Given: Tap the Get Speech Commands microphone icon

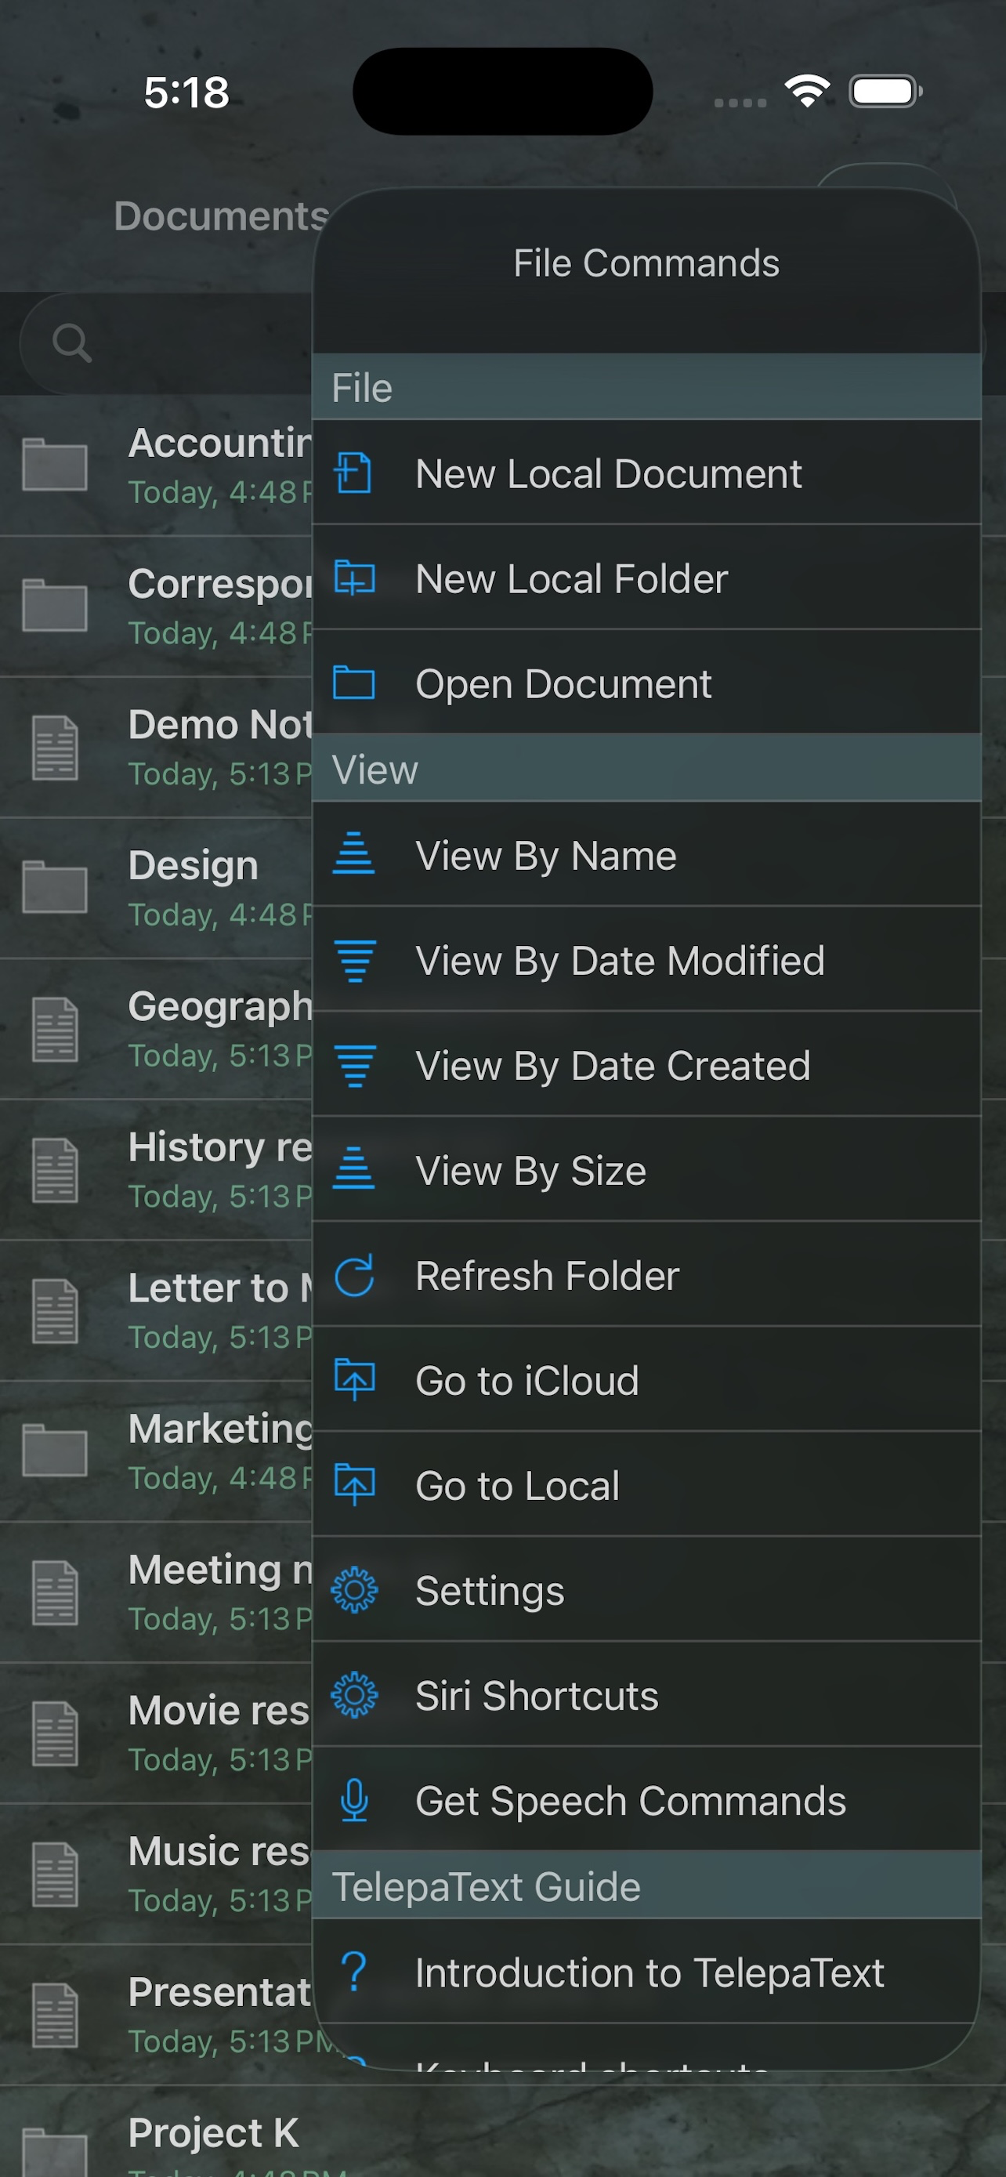Looking at the screenshot, I should click(355, 1800).
